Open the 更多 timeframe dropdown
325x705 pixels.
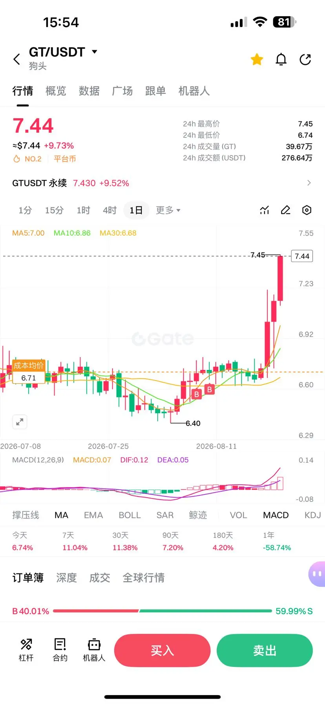click(168, 210)
